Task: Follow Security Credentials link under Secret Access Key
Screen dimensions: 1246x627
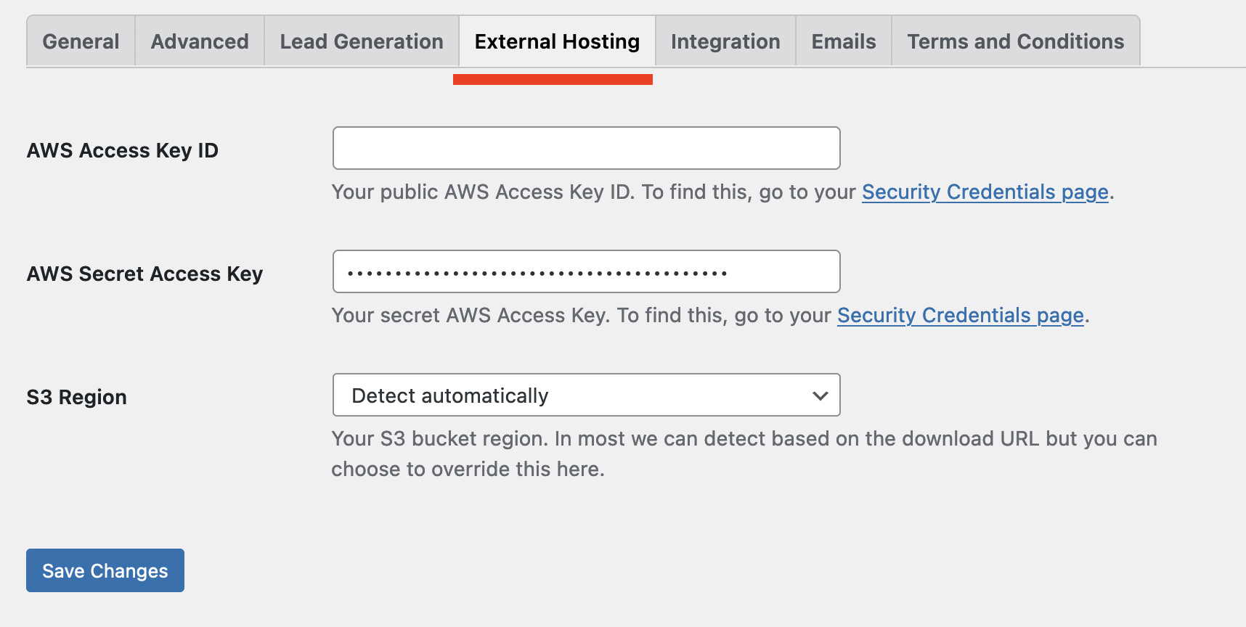Action: [961, 315]
